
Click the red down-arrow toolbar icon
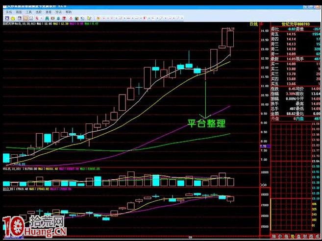pyautogui.click(x=71, y=19)
